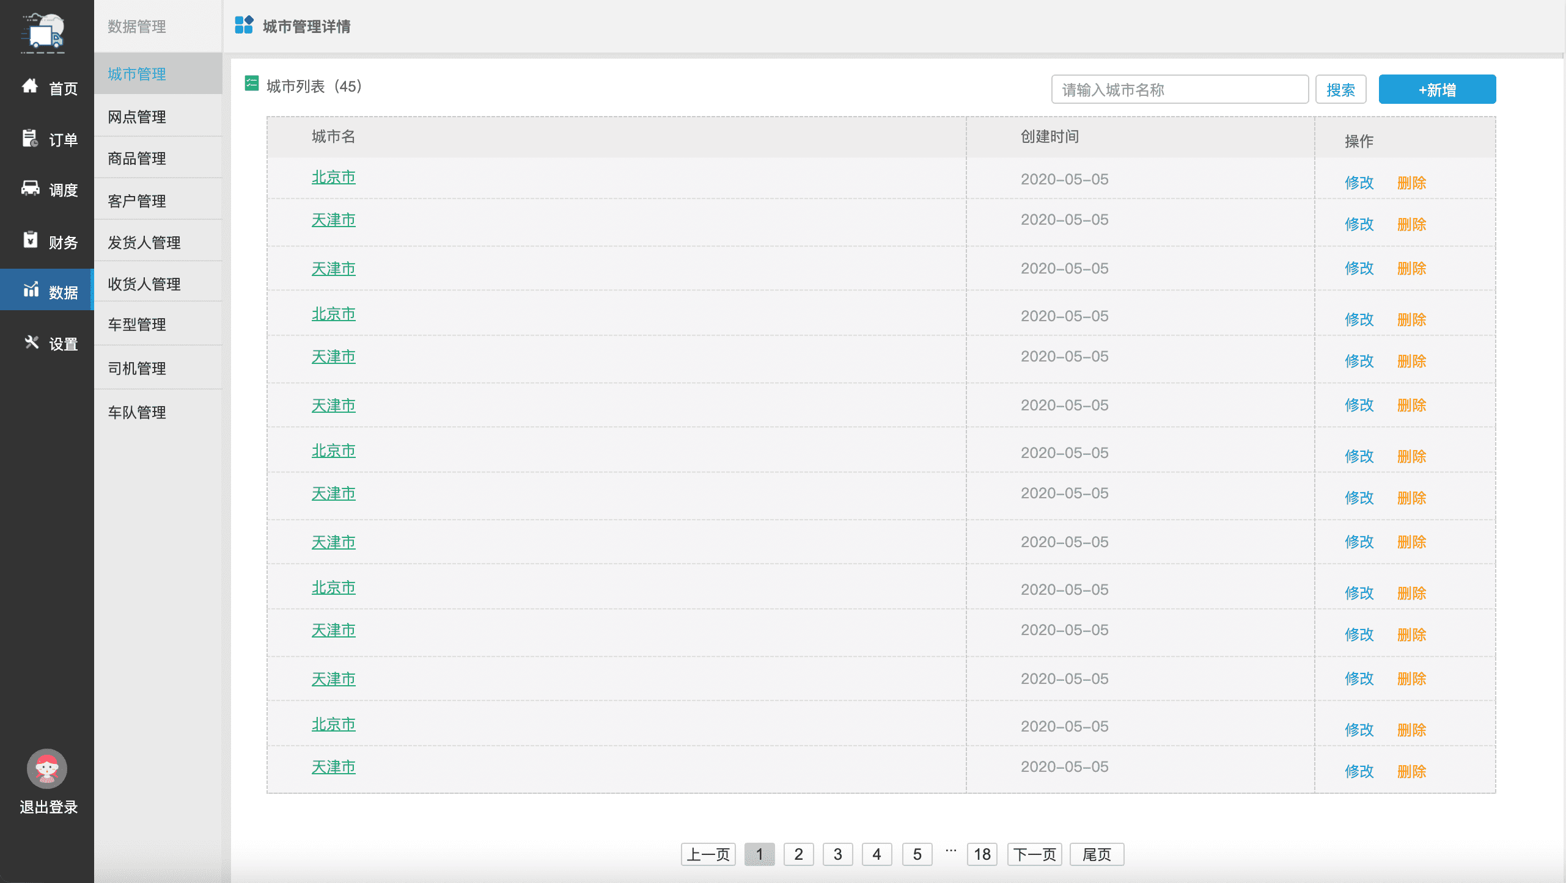Select 司机管理 in the sidebar
The width and height of the screenshot is (1566, 883).
pos(137,368)
